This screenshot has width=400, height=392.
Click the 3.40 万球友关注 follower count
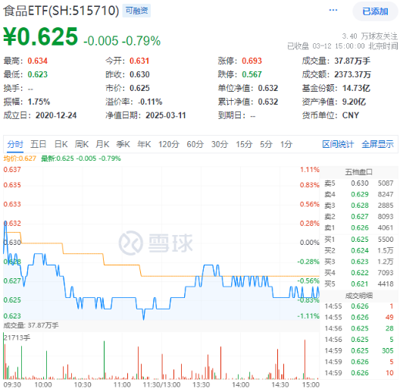(370, 36)
